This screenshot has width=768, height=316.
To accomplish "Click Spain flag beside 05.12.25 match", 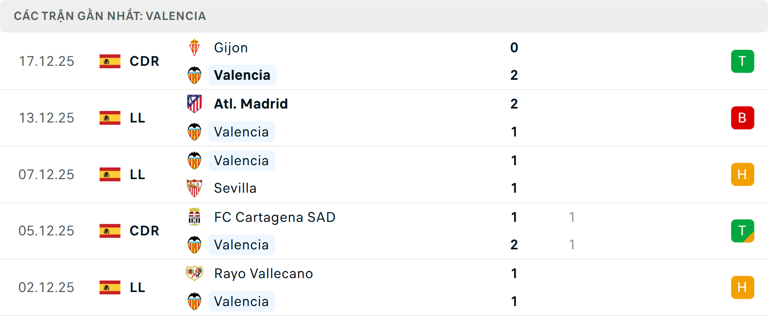I will coord(110,231).
